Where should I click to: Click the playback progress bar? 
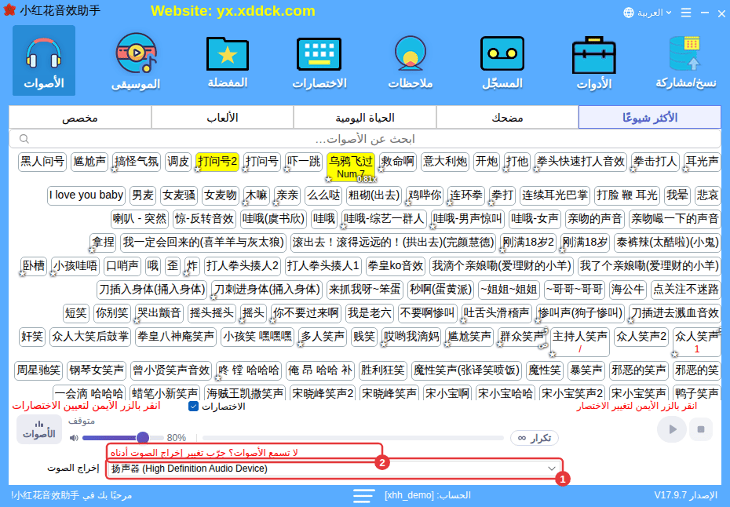[353, 438]
